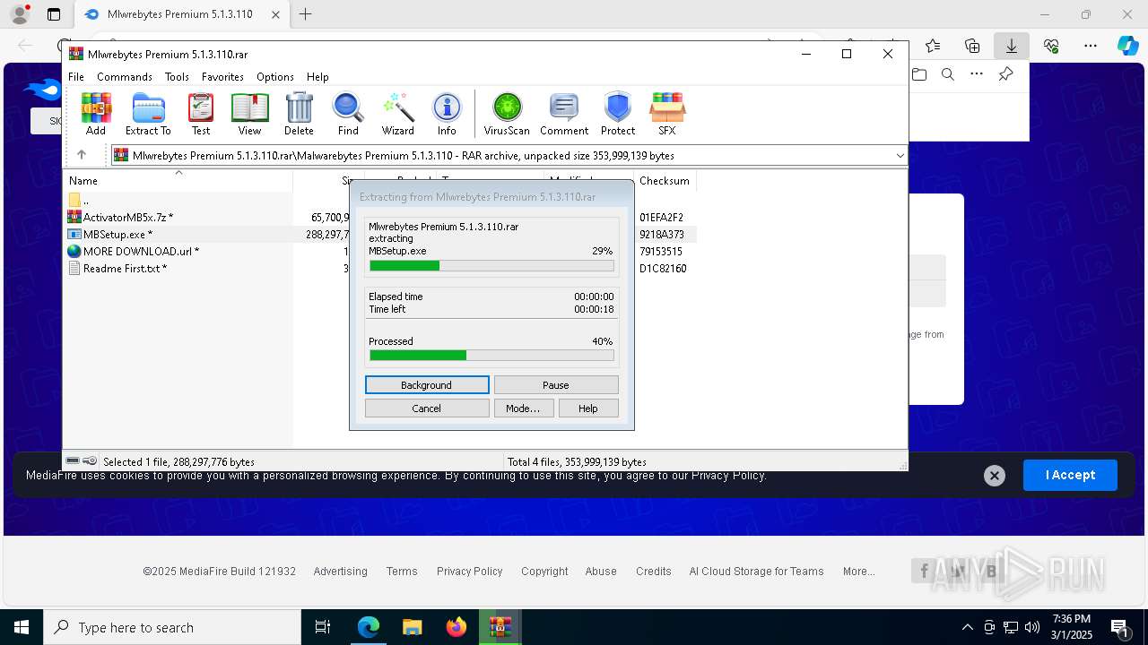This screenshot has height=645, width=1148.
Task: Search downloads with magnifier icon
Action: pos(948,74)
